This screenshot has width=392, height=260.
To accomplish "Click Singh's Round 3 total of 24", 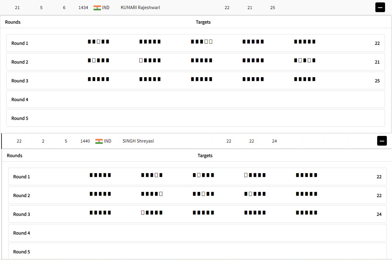I will pyautogui.click(x=379, y=214).
